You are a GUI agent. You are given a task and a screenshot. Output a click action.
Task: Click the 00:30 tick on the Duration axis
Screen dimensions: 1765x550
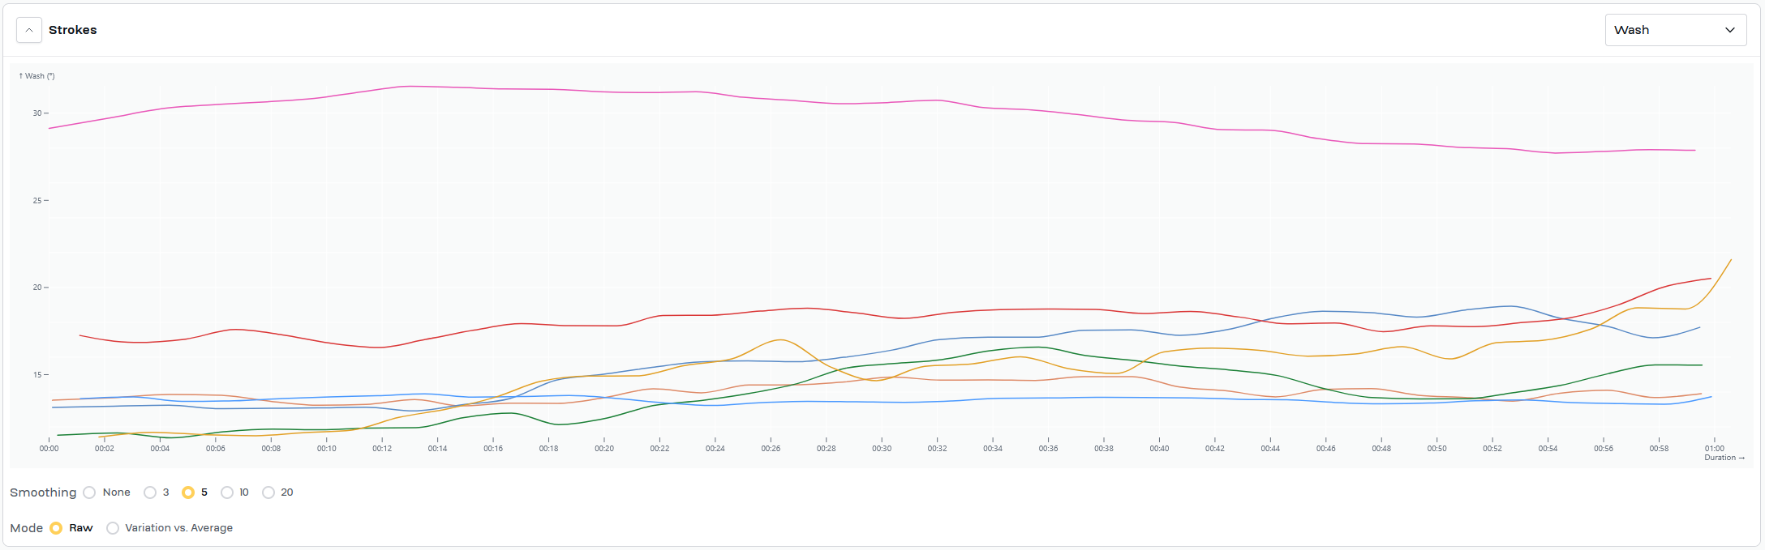pyautogui.click(x=882, y=448)
